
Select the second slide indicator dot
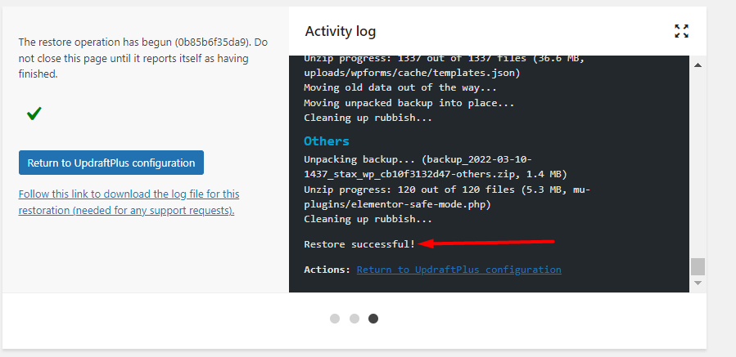tap(354, 319)
